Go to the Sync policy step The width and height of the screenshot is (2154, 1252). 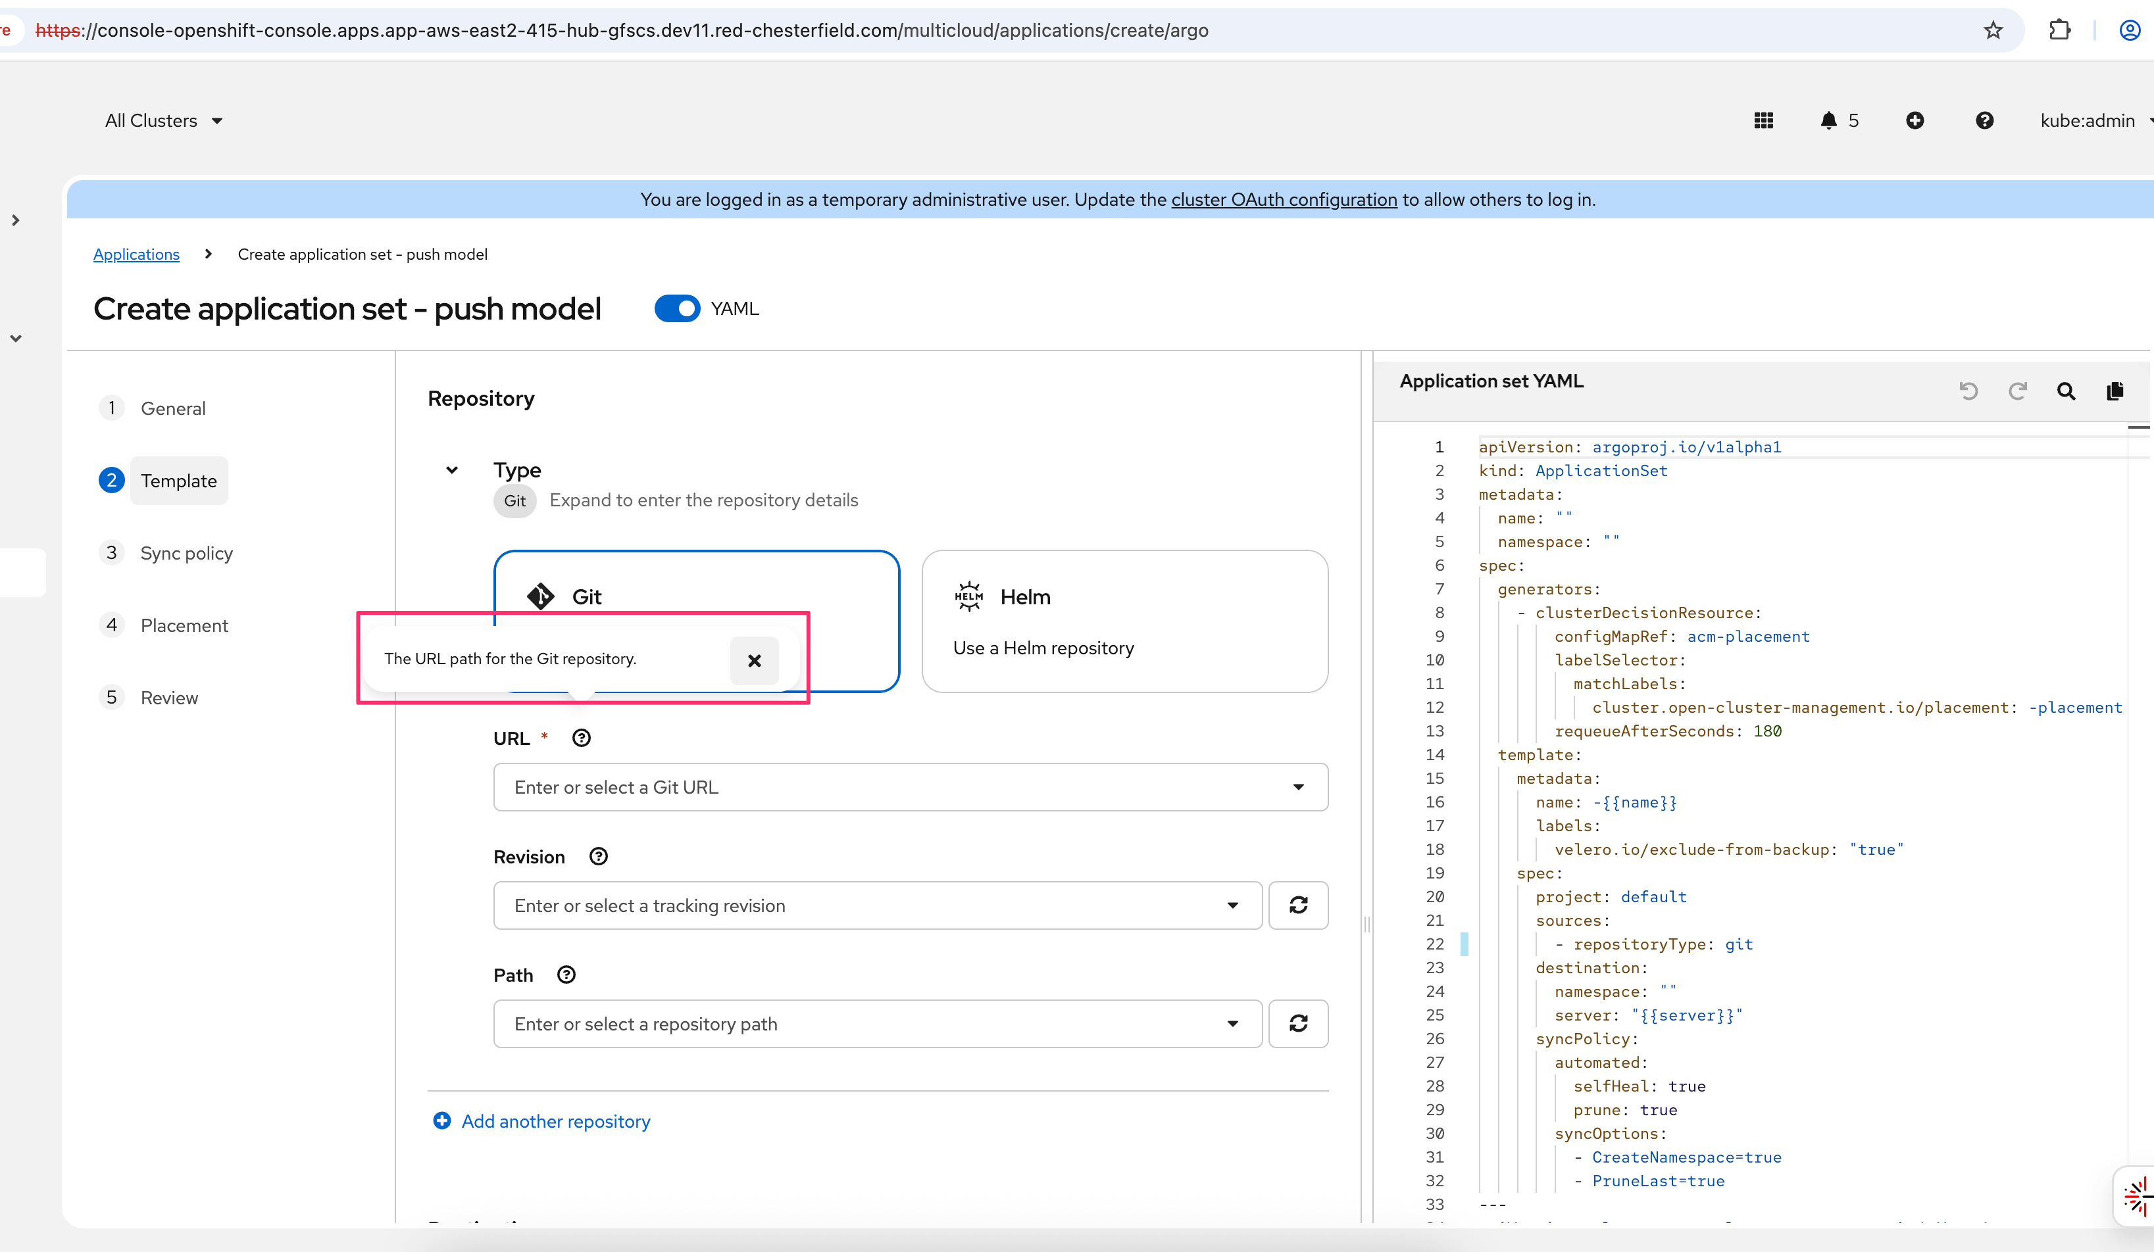(186, 554)
